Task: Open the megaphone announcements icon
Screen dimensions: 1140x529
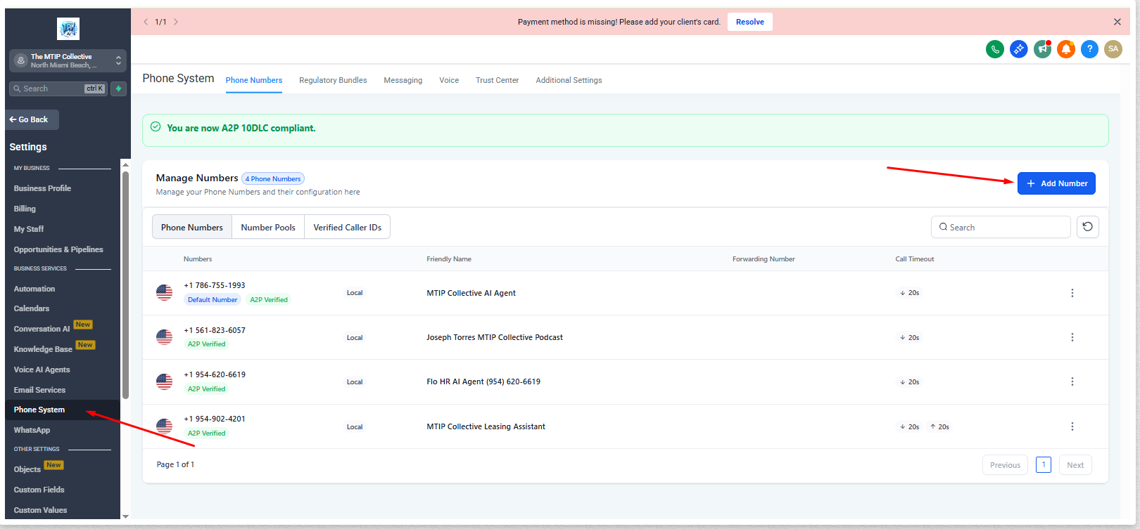Action: pyautogui.click(x=1042, y=49)
